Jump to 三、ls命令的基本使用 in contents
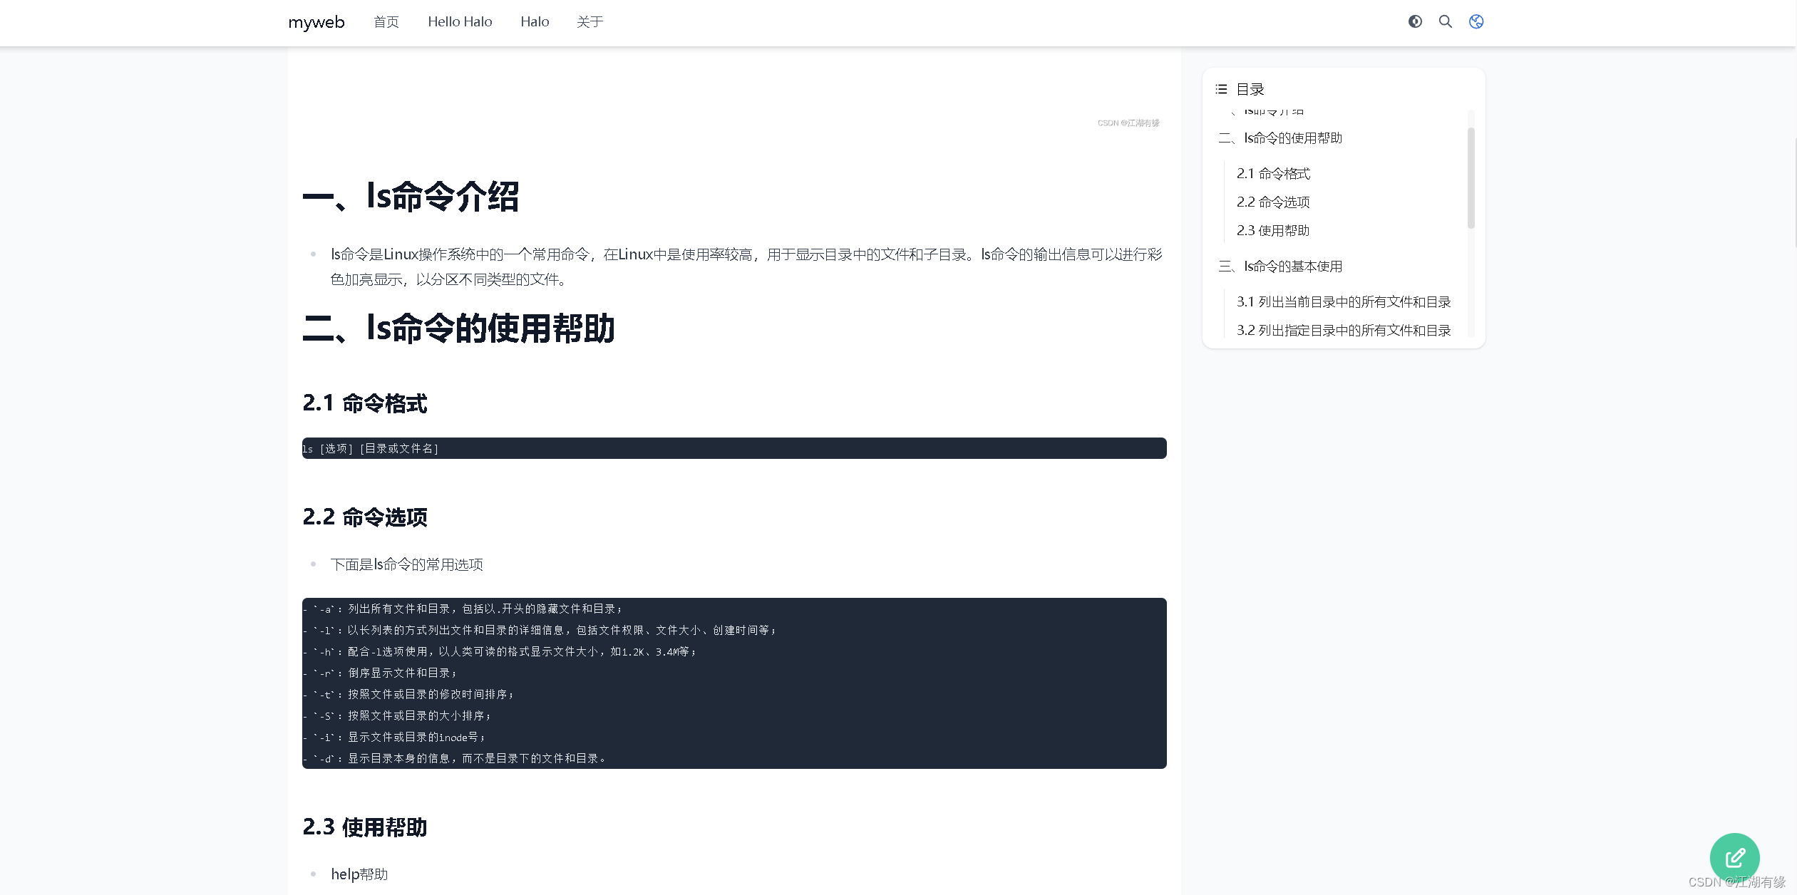The height and width of the screenshot is (895, 1797). (x=1280, y=266)
